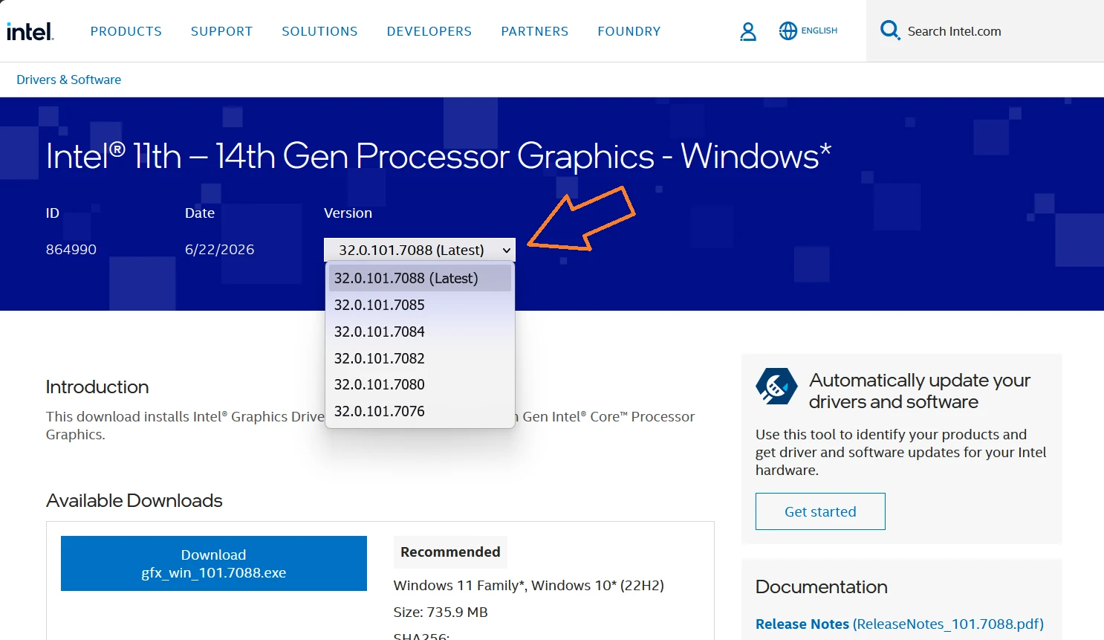Open Release Notes PDF link
1104x640 pixels.
[900, 624]
